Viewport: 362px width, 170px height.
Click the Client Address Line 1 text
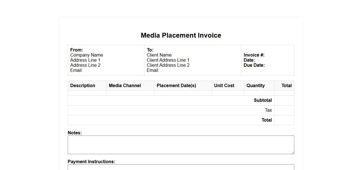click(x=168, y=60)
